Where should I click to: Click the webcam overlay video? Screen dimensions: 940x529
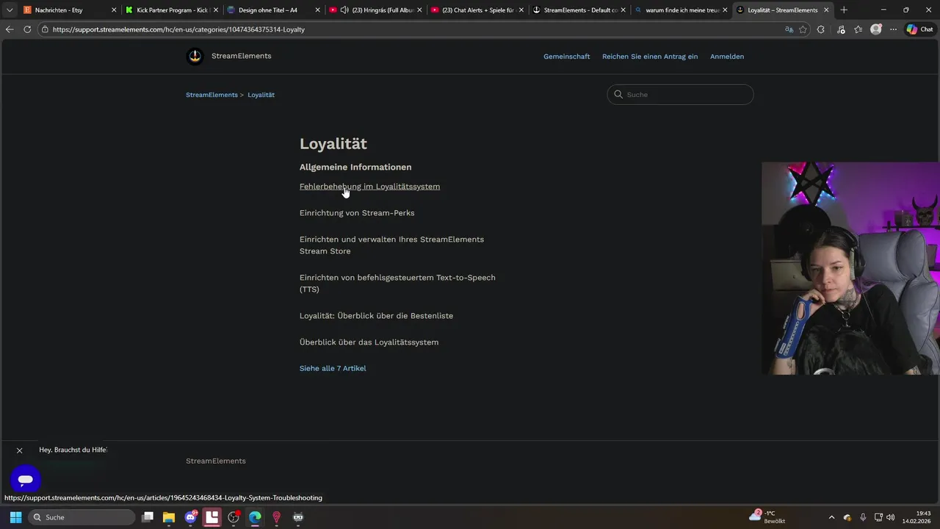[850, 268]
